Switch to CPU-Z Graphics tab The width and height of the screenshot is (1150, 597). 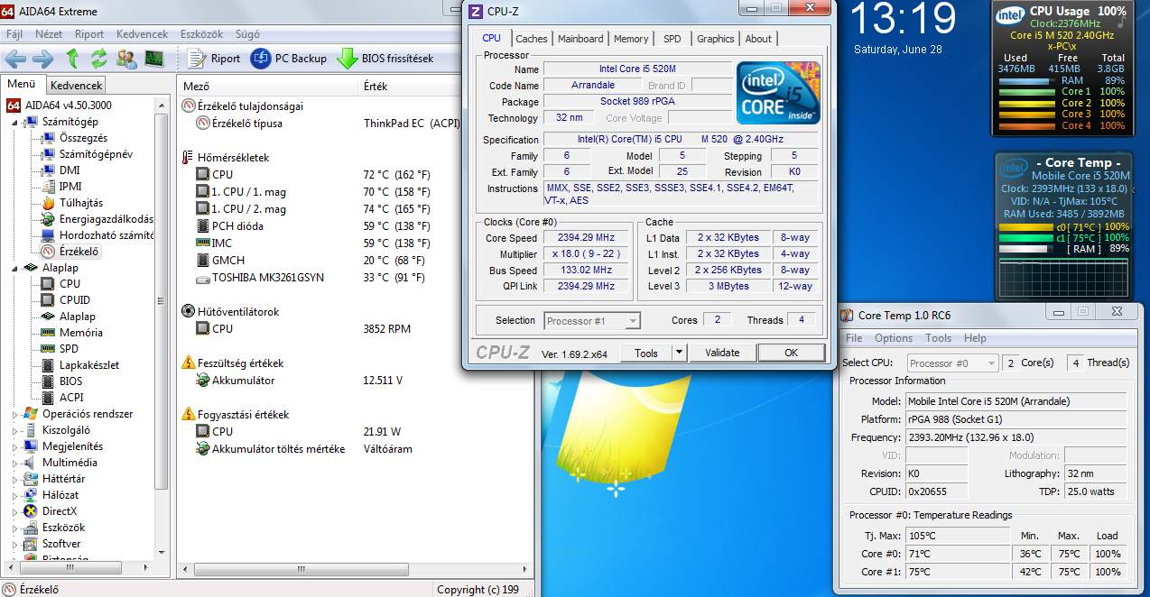click(716, 39)
